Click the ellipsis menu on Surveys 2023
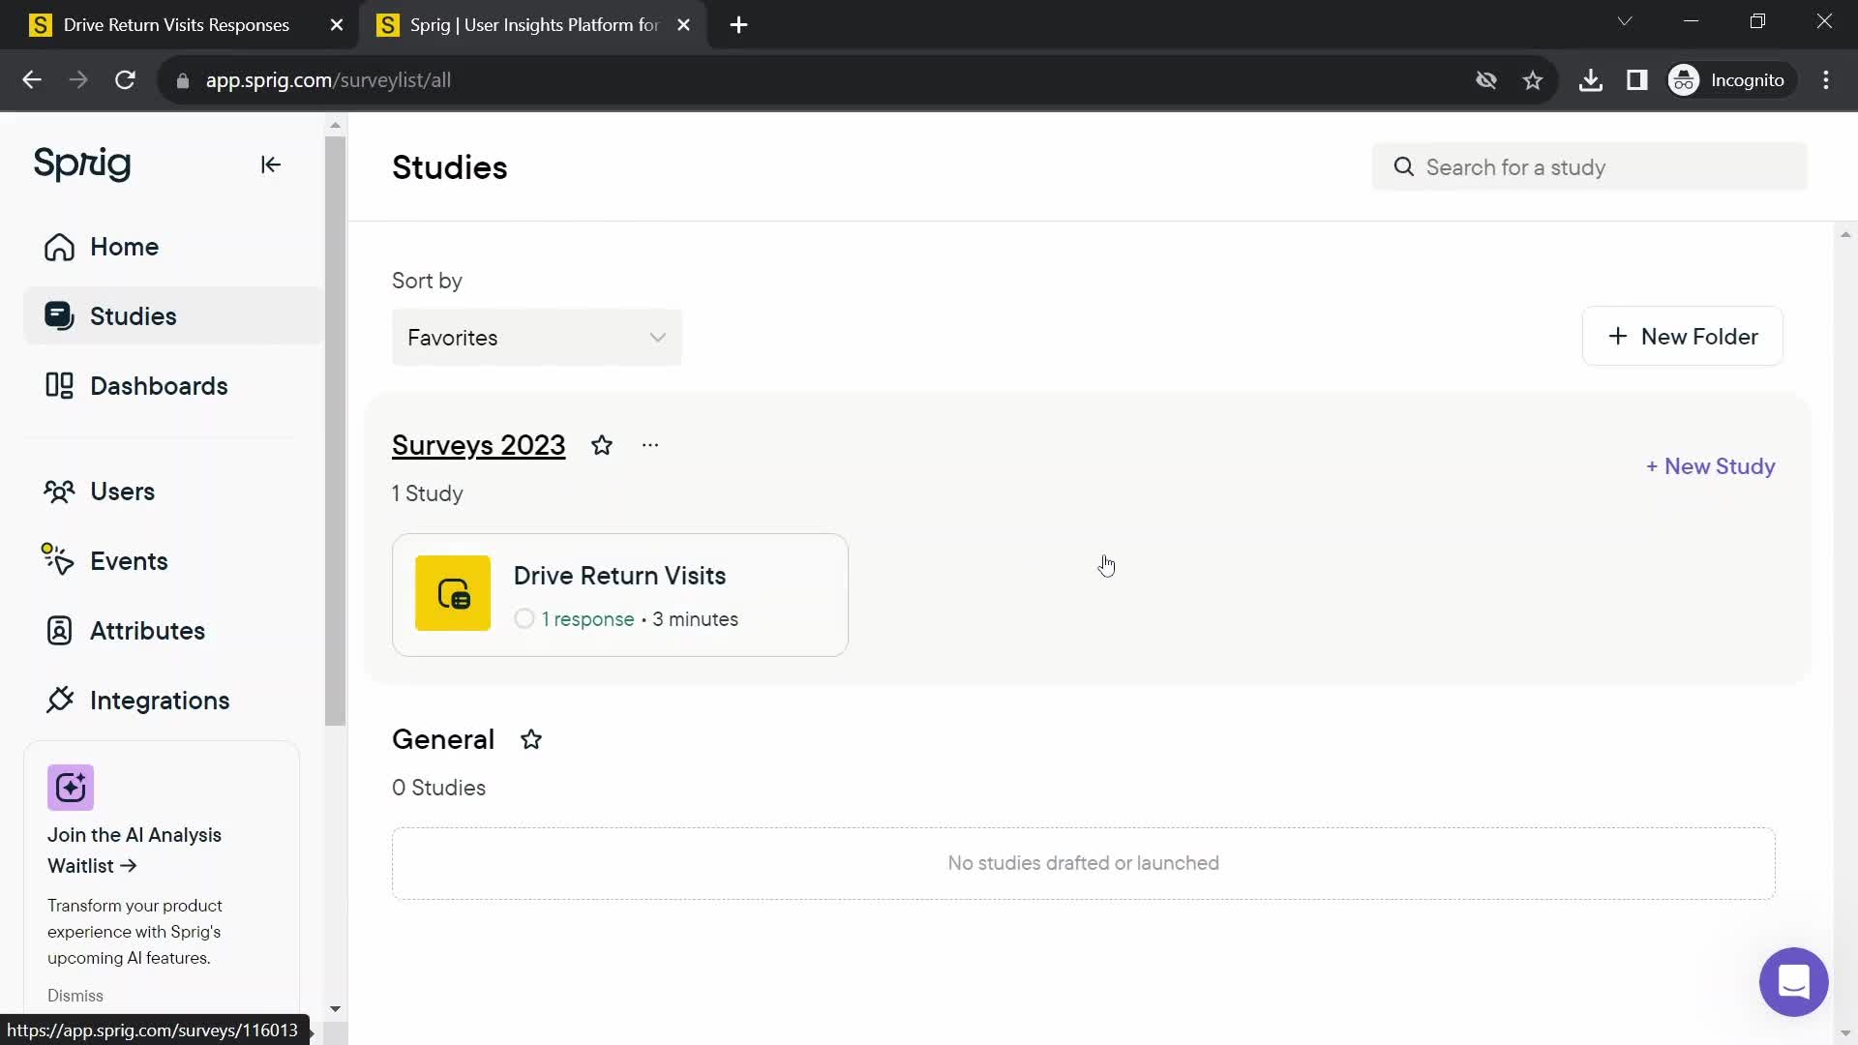The image size is (1858, 1045). [x=651, y=444]
